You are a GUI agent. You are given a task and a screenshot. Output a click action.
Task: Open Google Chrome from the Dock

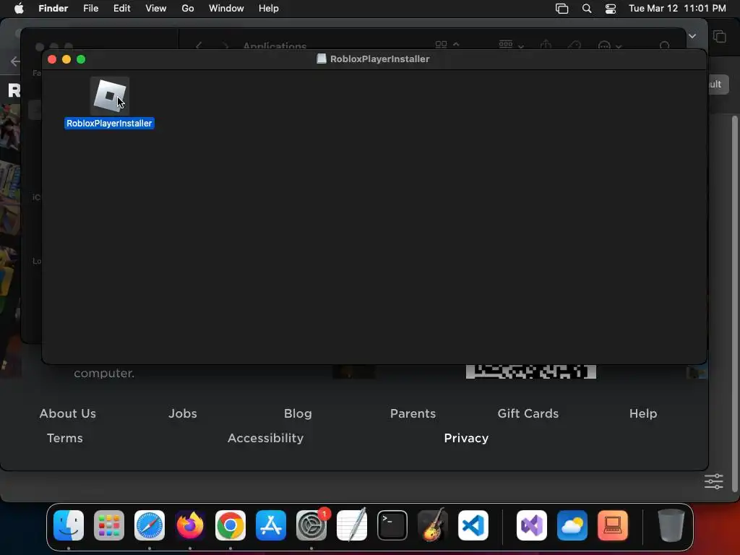click(x=231, y=525)
